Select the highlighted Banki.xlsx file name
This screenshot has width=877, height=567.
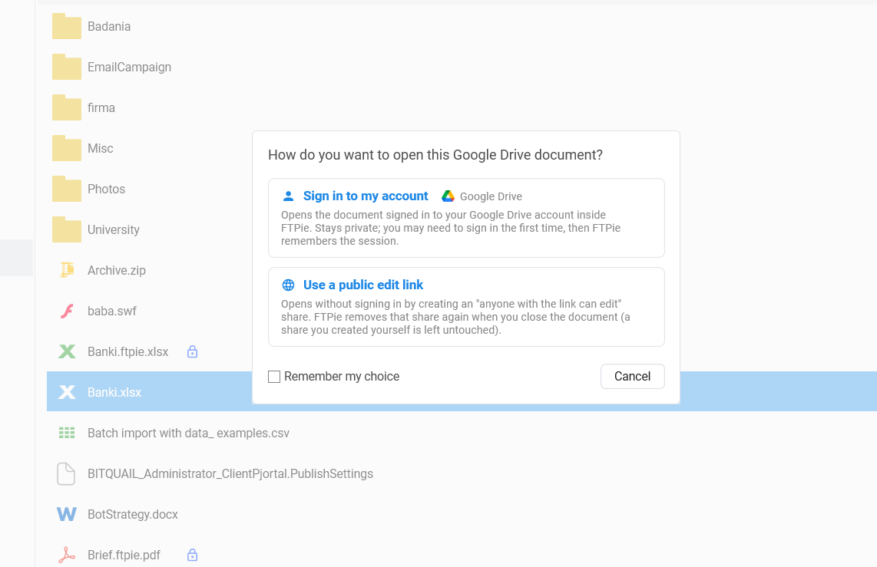114,392
